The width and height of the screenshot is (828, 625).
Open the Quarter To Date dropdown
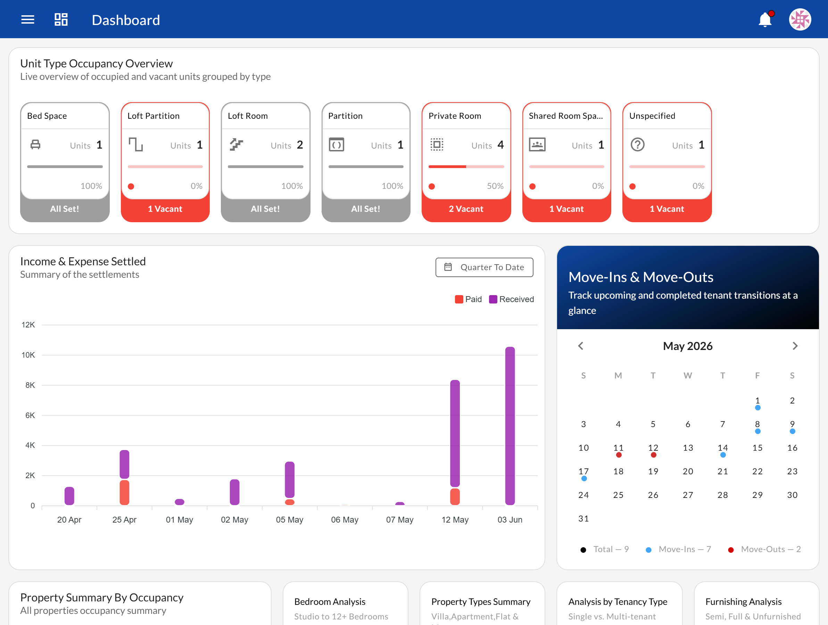pyautogui.click(x=485, y=267)
